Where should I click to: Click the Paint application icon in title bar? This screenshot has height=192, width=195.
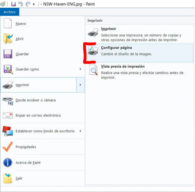pyautogui.click(x=2, y=4)
